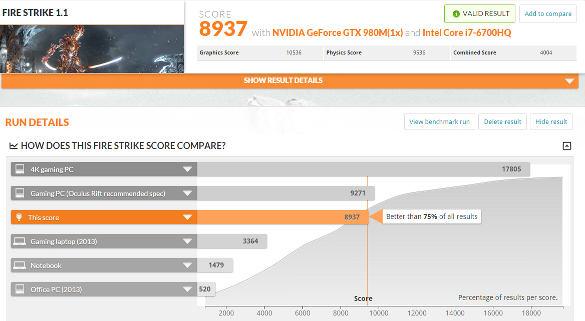Click the monitor icon beside Office PC (2013)

tap(20, 289)
